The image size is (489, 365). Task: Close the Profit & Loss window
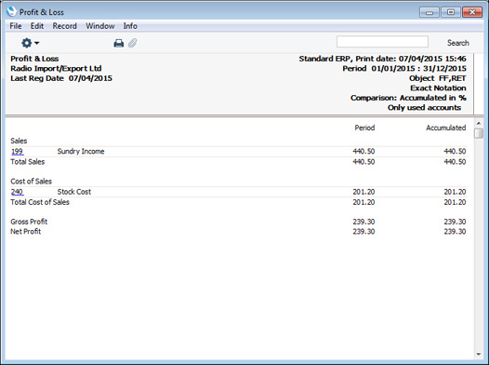(x=472, y=12)
